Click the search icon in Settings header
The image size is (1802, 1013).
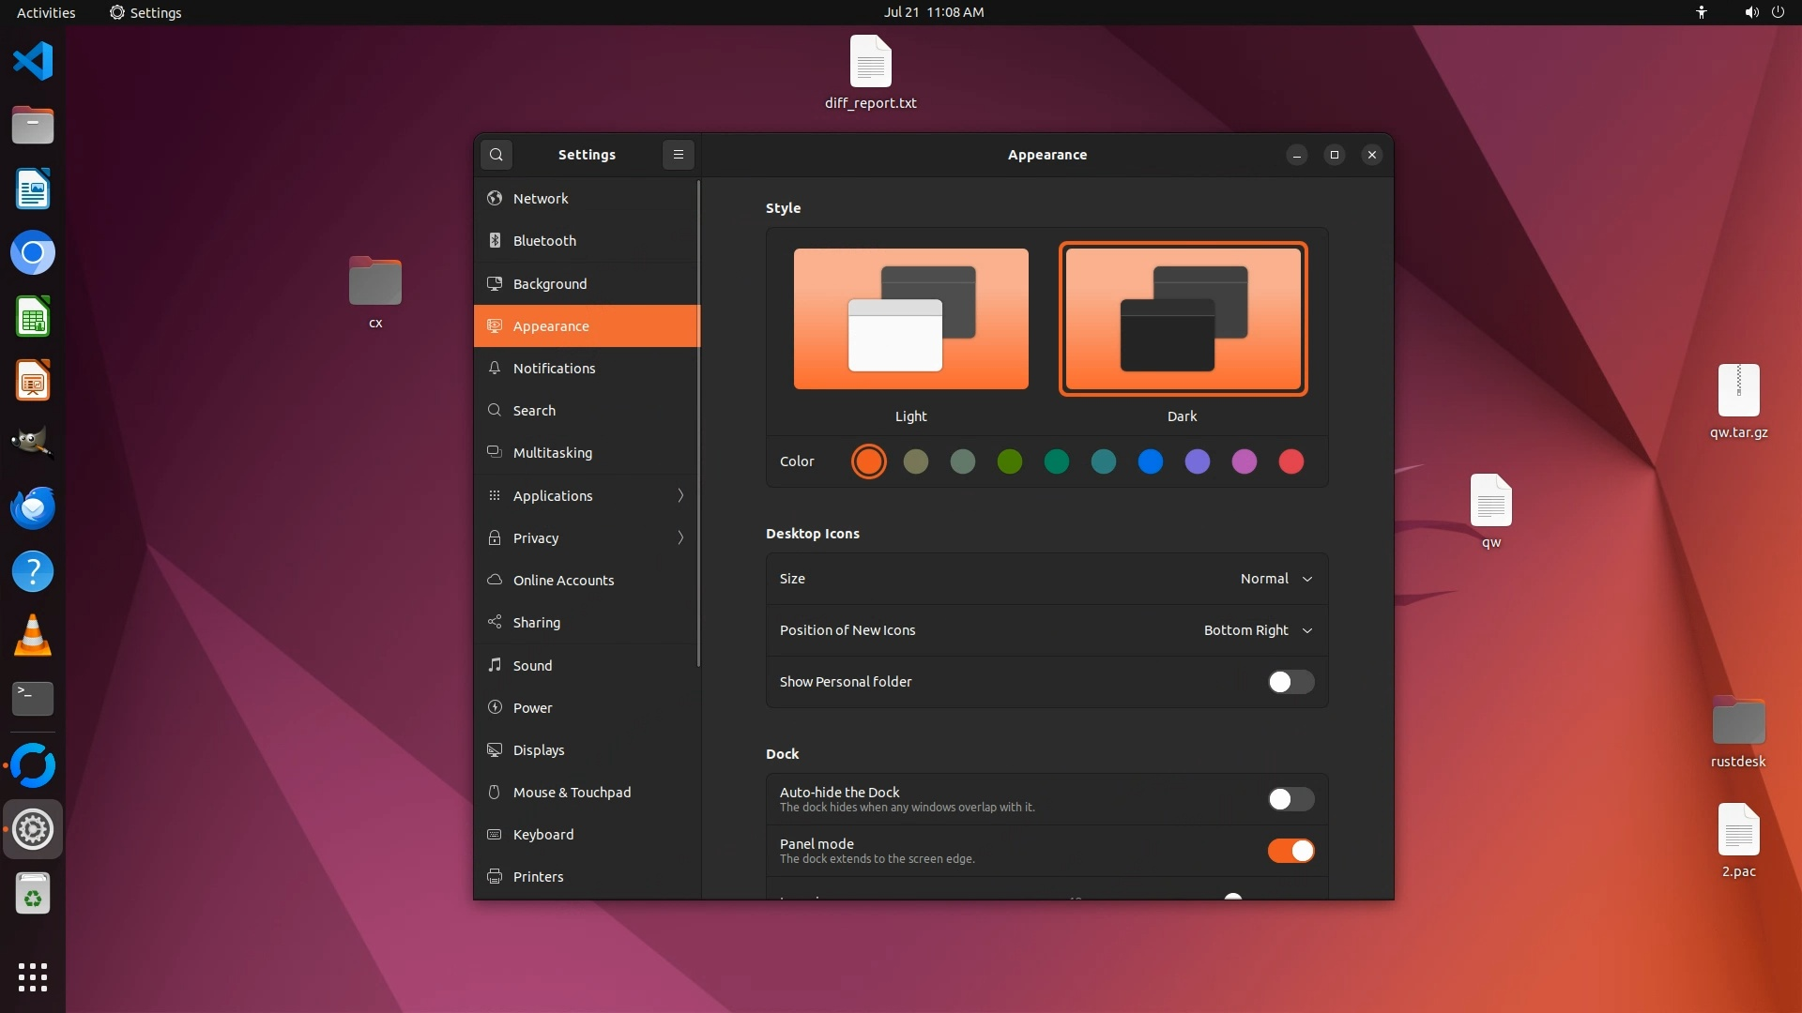pos(496,155)
